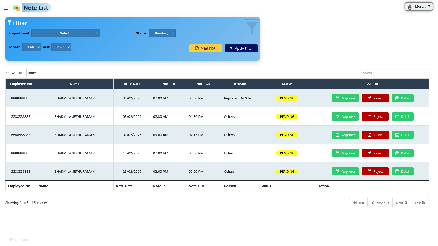Open the hamburger navigation menu

[x=6, y=8]
